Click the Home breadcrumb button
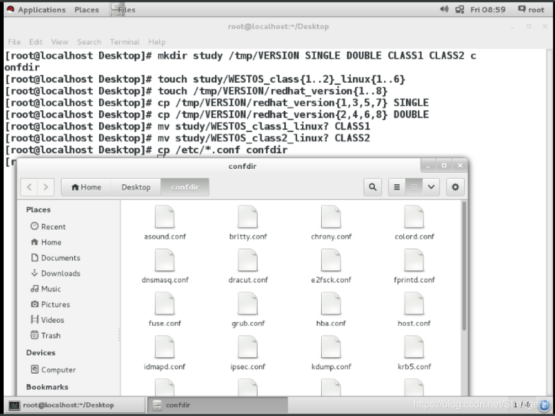 pos(86,187)
